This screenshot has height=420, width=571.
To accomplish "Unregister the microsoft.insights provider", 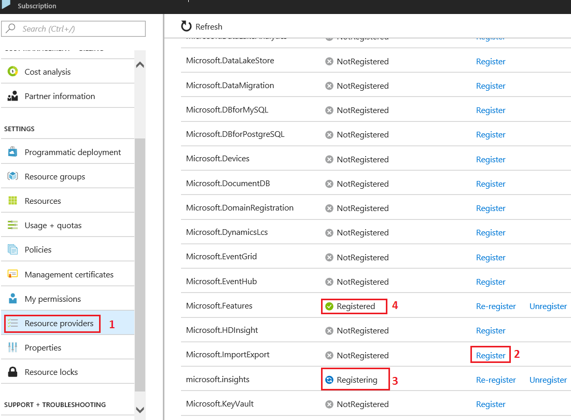I will point(548,380).
